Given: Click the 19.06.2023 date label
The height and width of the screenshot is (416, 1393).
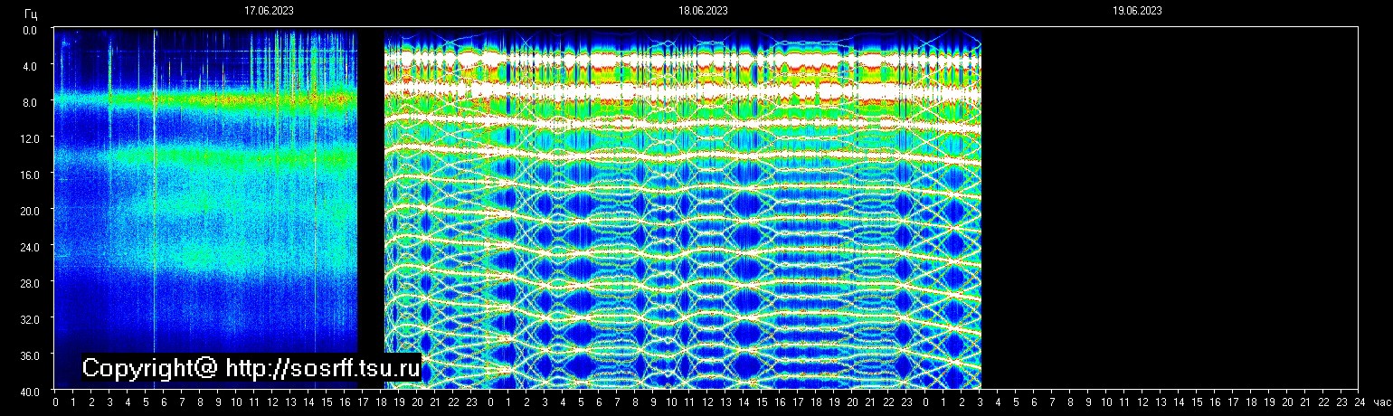Looking at the screenshot, I should 1137,11.
